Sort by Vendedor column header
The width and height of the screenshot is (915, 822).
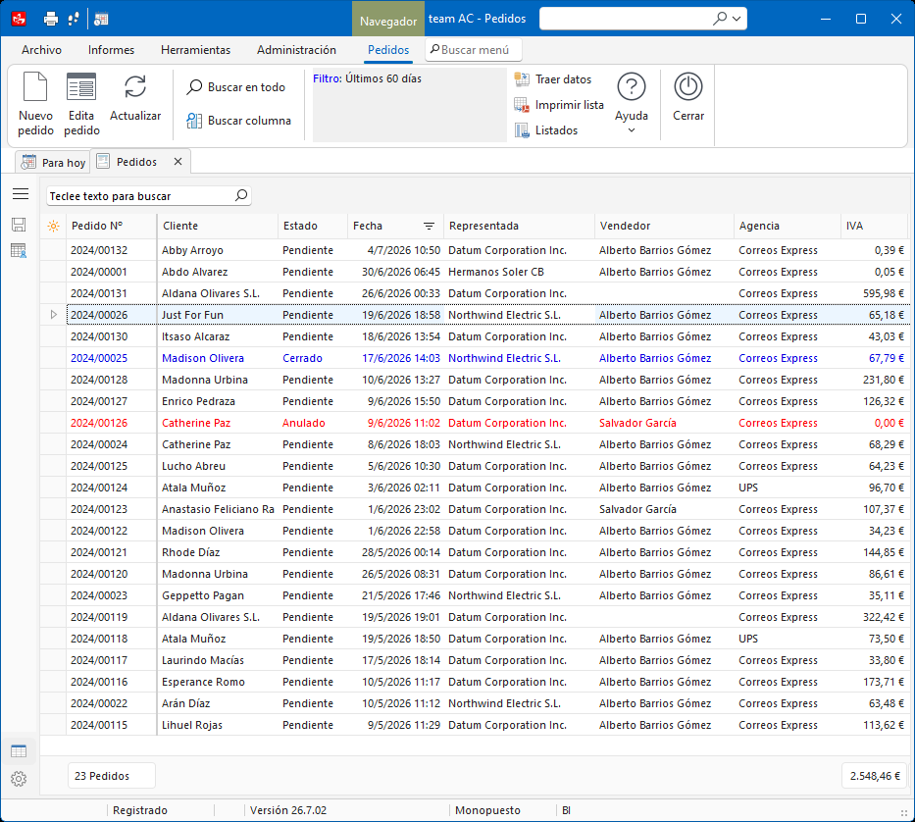coord(664,226)
